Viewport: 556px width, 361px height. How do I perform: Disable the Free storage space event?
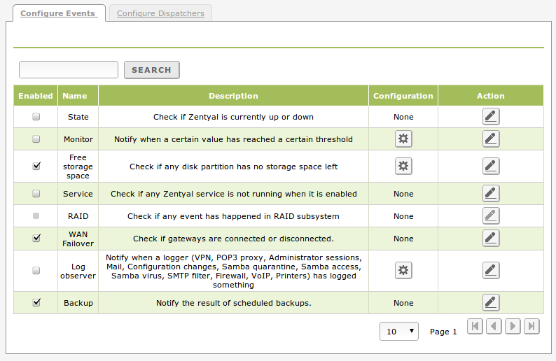coord(36,166)
